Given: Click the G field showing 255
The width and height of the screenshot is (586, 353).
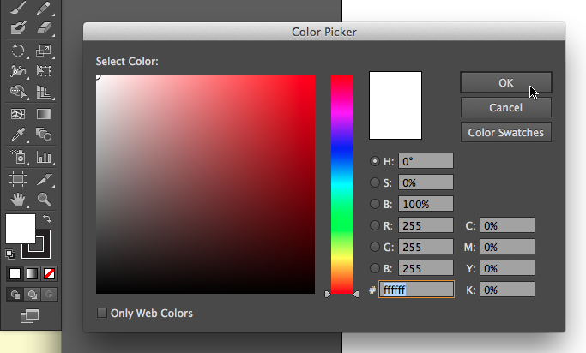Looking at the screenshot, I should 426,247.
